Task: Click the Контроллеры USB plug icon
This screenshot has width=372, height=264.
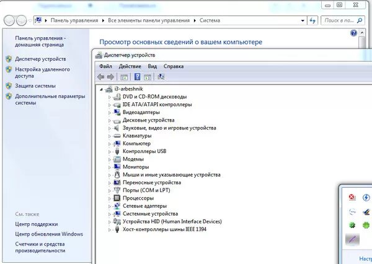Action: (117, 151)
